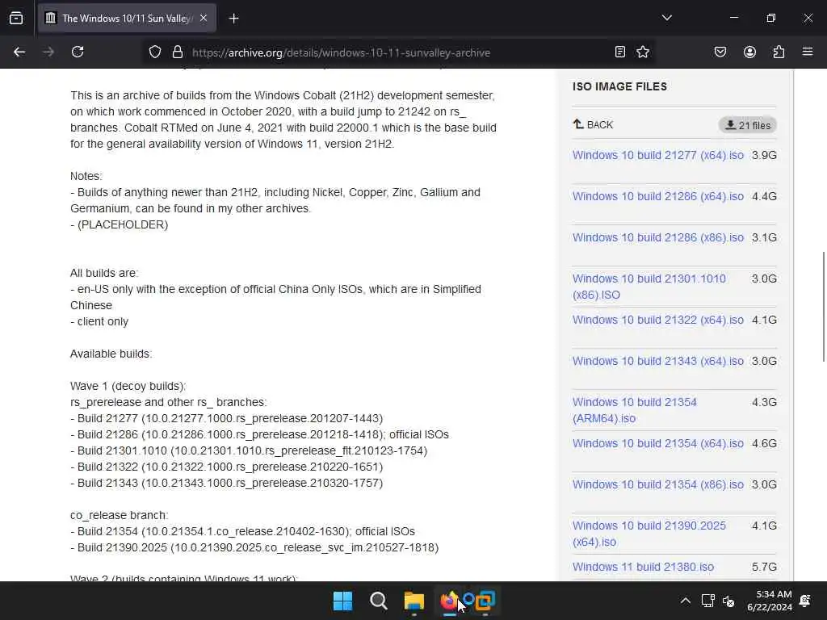The image size is (827, 620).
Task: Click the Firefox taskbar icon
Action: pos(449,601)
